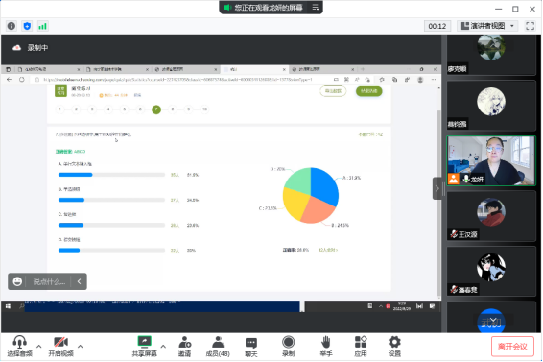Open the meeting info icon
Image resolution: width=543 pixels, height=362 pixels.
click(12, 26)
